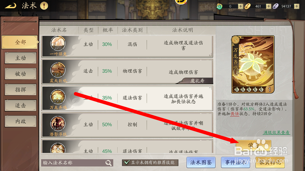This screenshot has height=171, width=305.
Task: Open the exclamation info icon
Action: pos(44,6)
